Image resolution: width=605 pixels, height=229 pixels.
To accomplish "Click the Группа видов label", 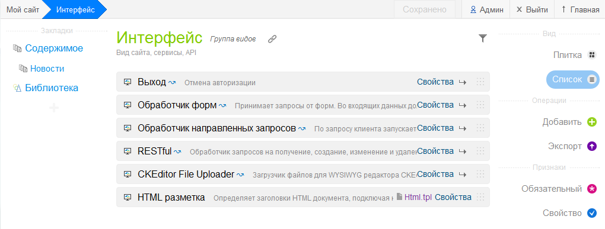I will 233,39.
